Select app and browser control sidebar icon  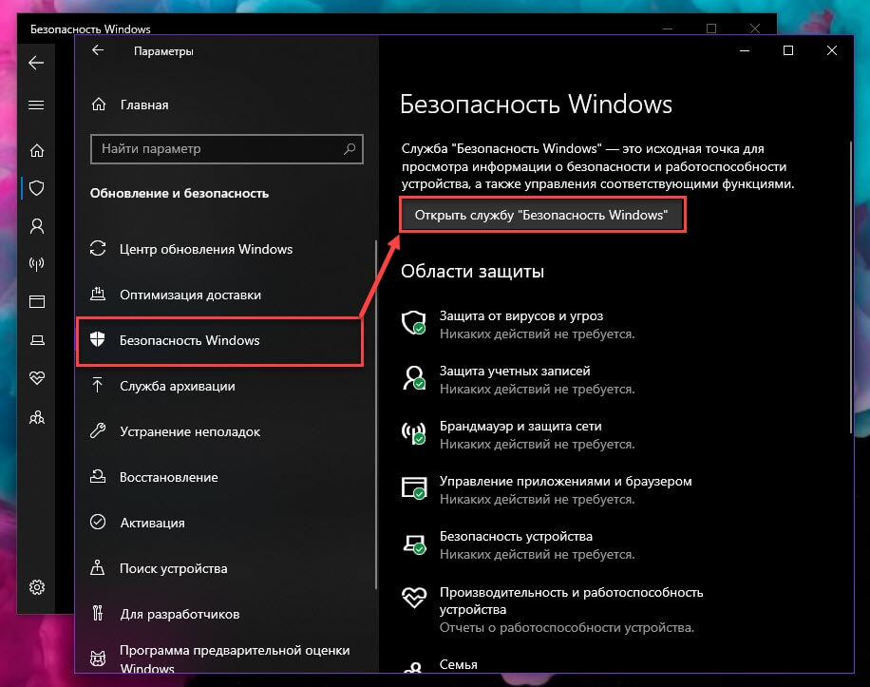tap(37, 302)
